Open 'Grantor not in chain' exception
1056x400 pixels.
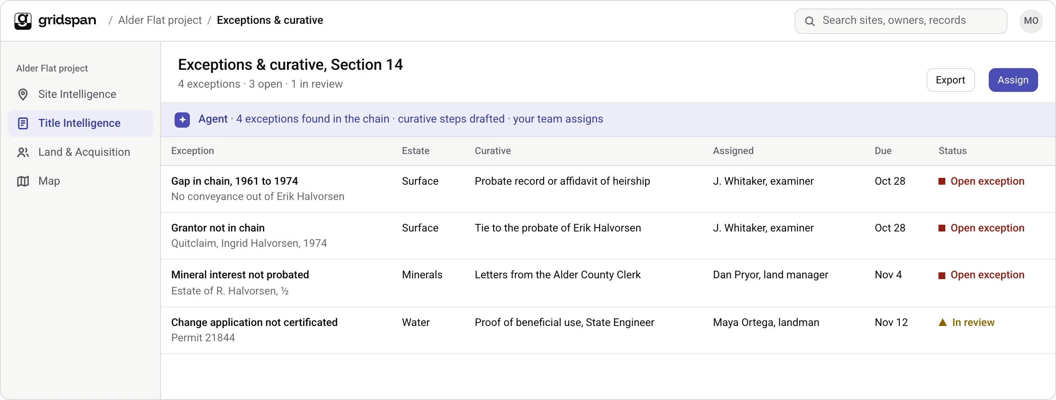pos(218,228)
